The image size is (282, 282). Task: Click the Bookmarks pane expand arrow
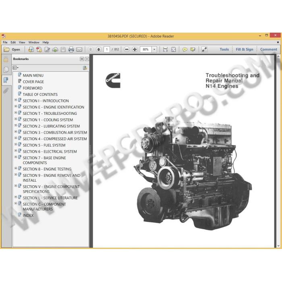(87, 59)
